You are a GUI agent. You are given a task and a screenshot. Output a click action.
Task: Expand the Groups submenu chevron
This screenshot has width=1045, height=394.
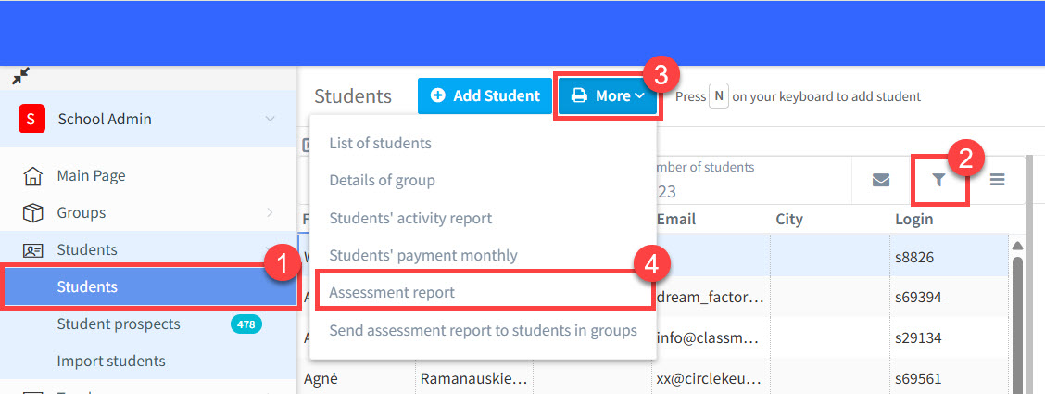click(x=270, y=213)
